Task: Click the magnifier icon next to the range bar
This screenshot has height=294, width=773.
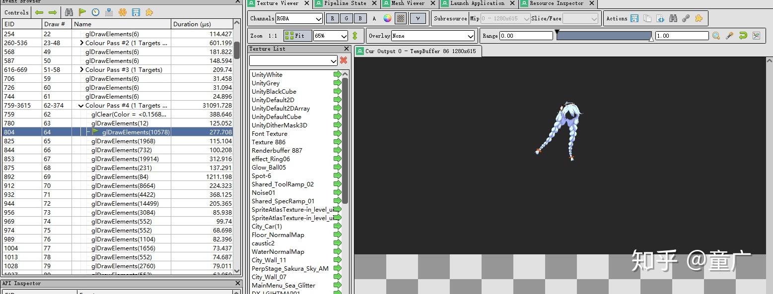Action: [x=716, y=35]
